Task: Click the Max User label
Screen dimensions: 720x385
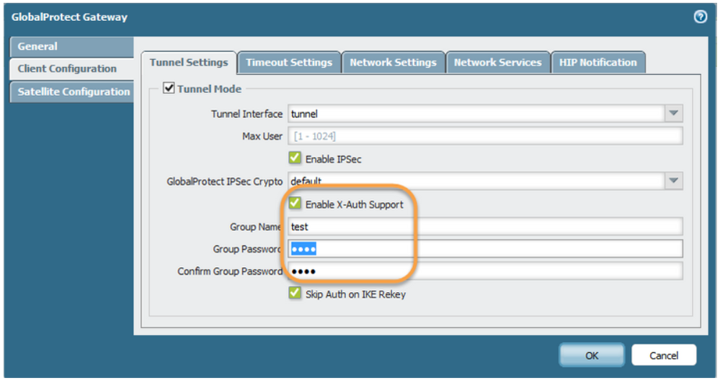Action: pos(262,136)
